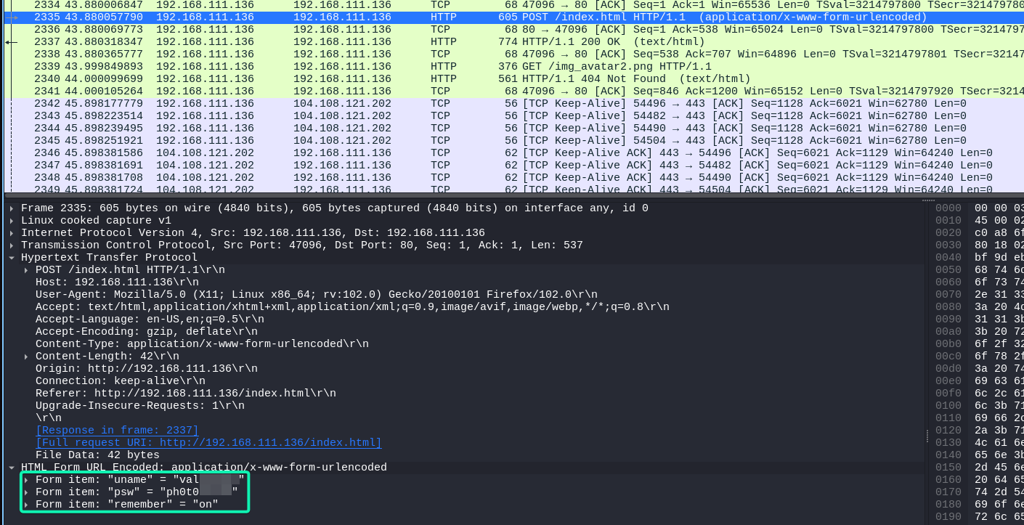The width and height of the screenshot is (1024, 525).
Task: Expand the "uname" form item
Action: tap(27, 480)
